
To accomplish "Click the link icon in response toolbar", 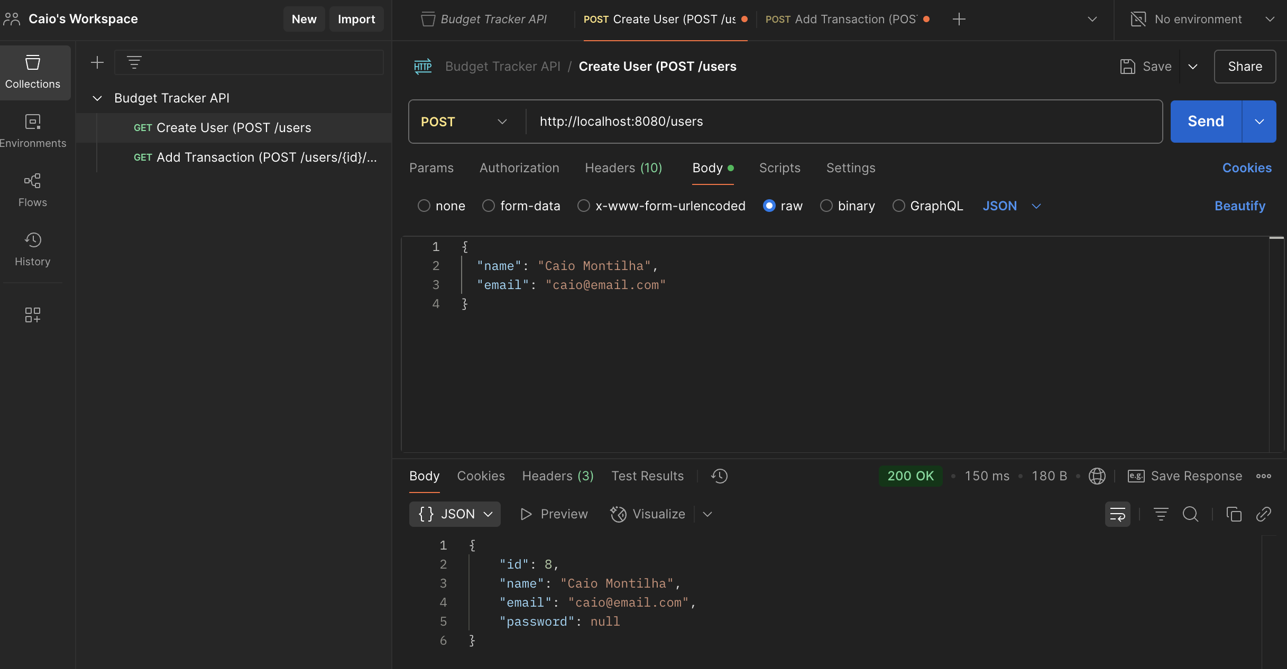I will pyautogui.click(x=1264, y=514).
